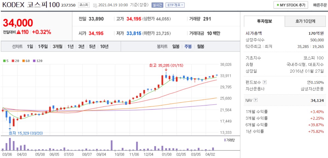
Task: Click the 1년 수익률 +75.82% value
Action: click(316, 131)
